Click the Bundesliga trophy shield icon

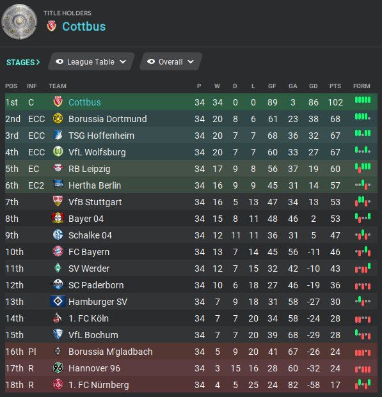[x=19, y=22]
